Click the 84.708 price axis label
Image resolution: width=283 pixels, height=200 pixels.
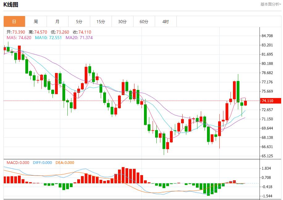(267, 36)
